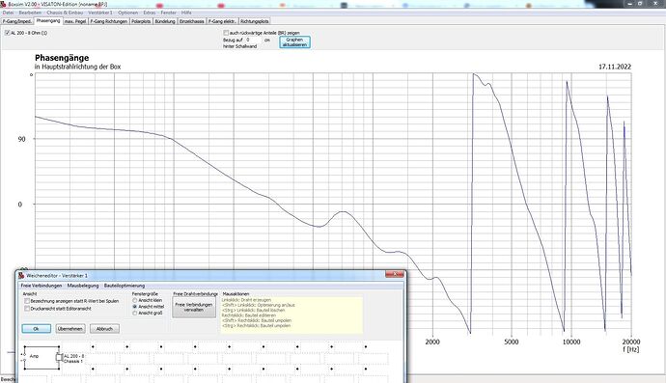Click the Bezug auf distance input field
Image resolution: width=666 pixels, height=383 pixels.
coord(254,40)
